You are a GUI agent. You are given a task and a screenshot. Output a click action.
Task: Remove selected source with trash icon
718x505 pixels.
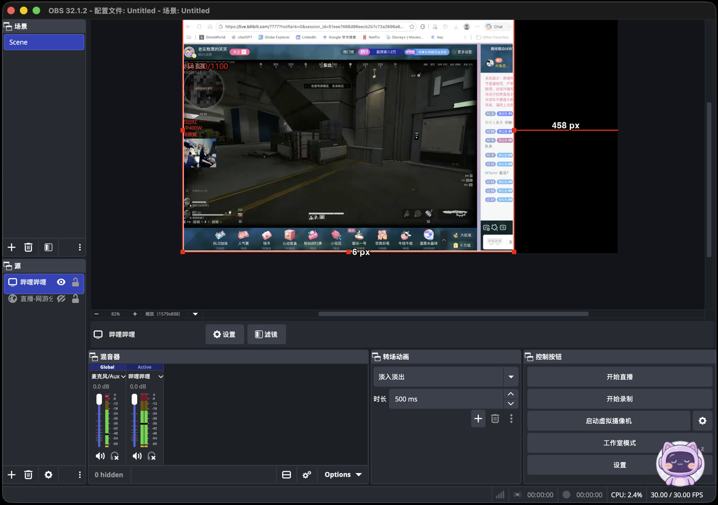click(28, 475)
